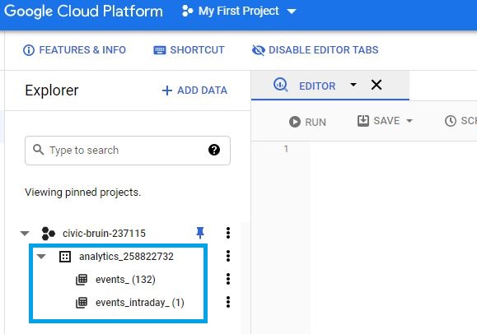Focus the Type to search field
The width and height of the screenshot is (477, 334).
click(x=128, y=151)
